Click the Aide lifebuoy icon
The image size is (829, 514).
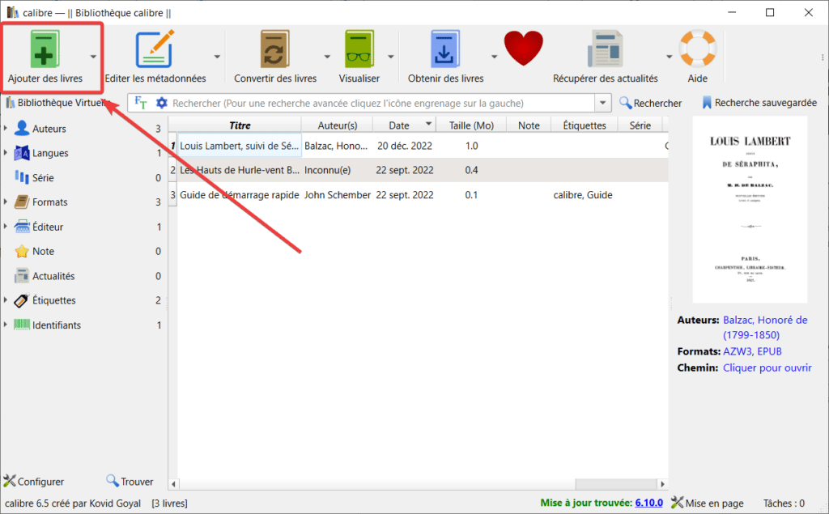click(x=697, y=49)
